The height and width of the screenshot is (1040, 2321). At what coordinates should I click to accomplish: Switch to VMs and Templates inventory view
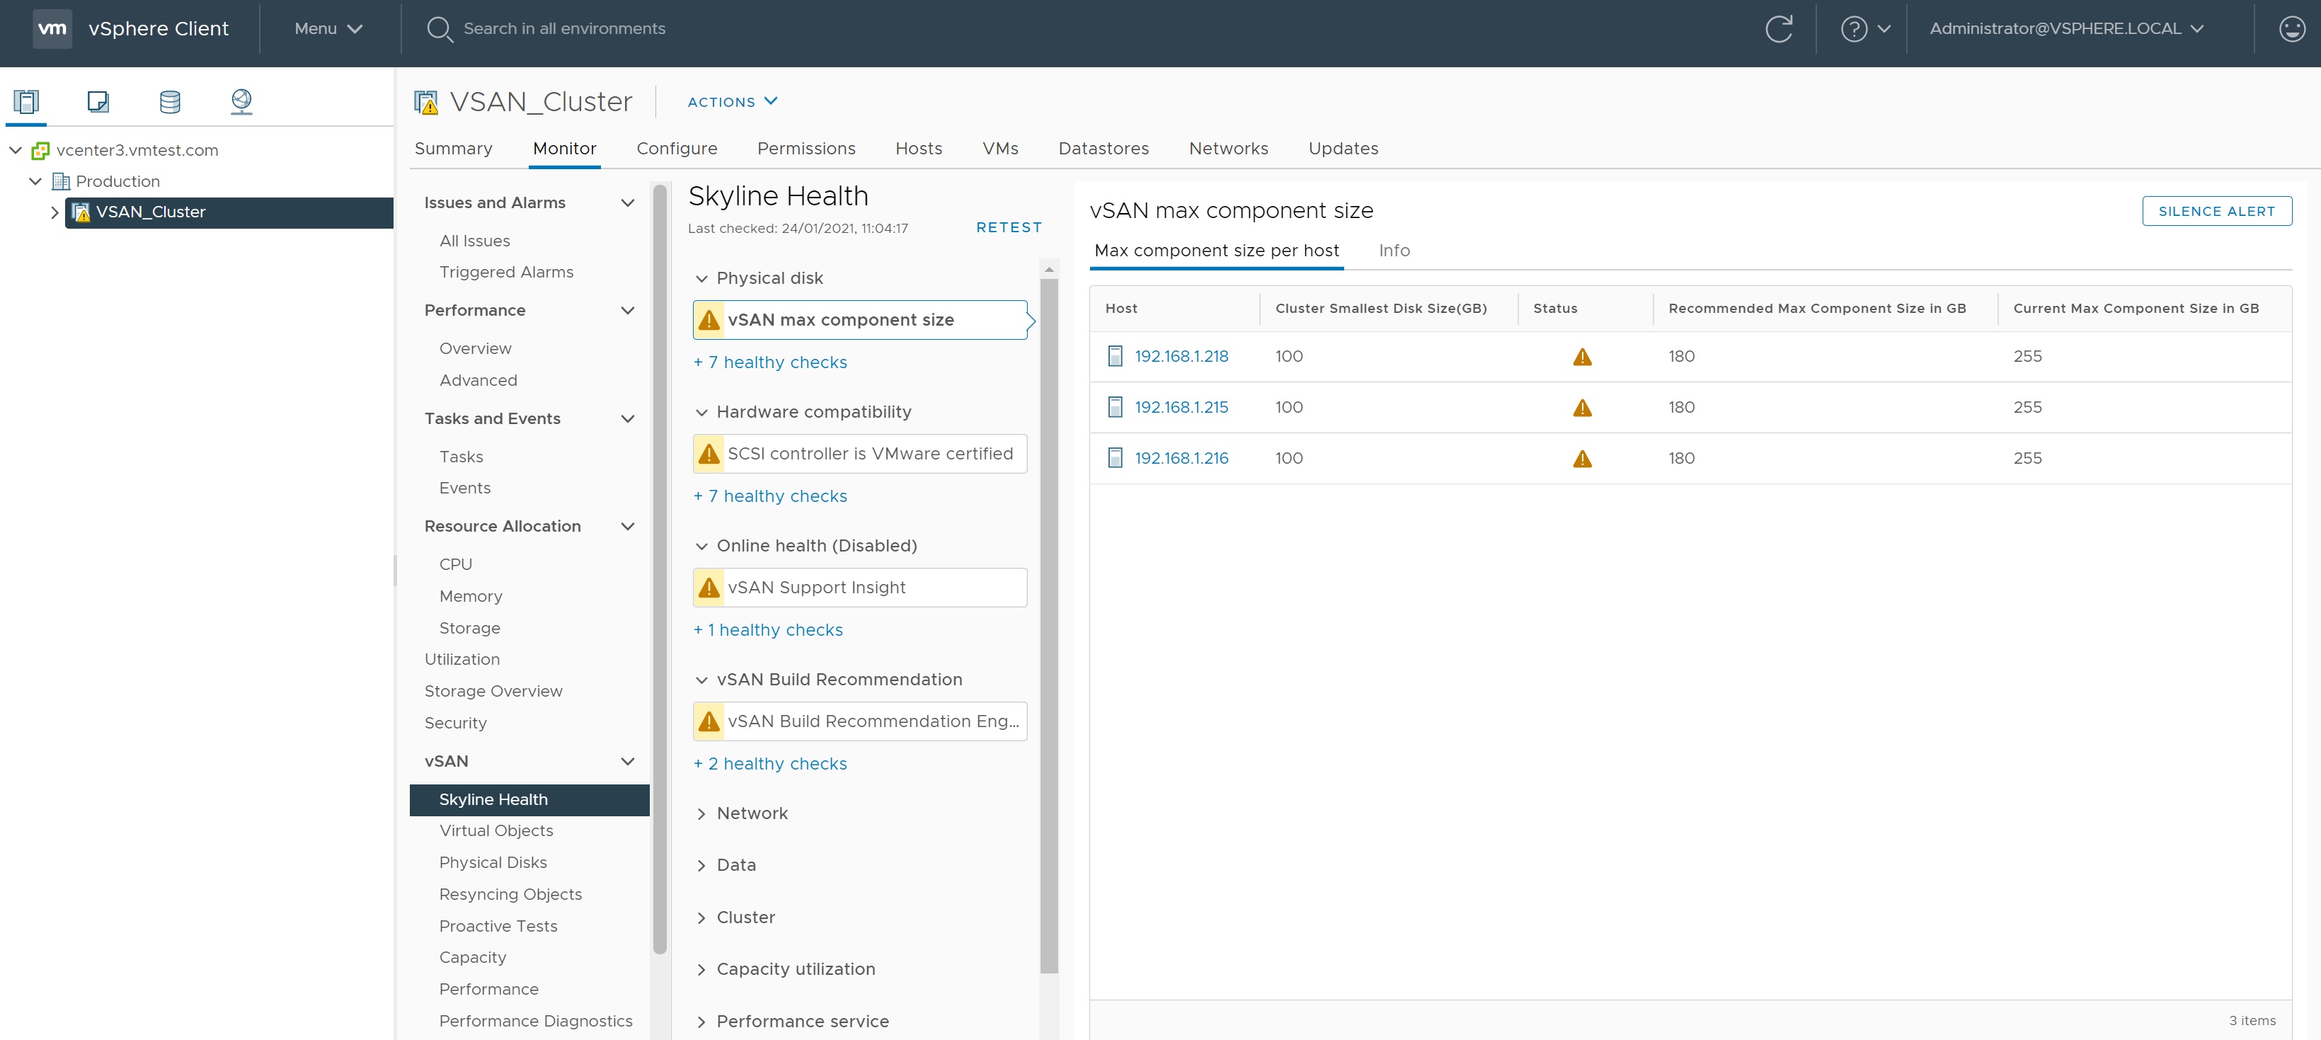click(98, 101)
